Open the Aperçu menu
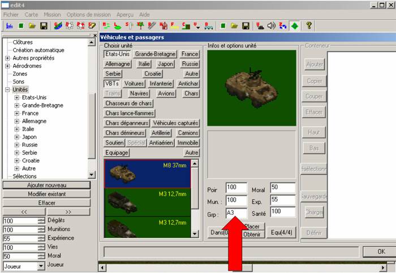 pyautogui.click(x=127, y=14)
